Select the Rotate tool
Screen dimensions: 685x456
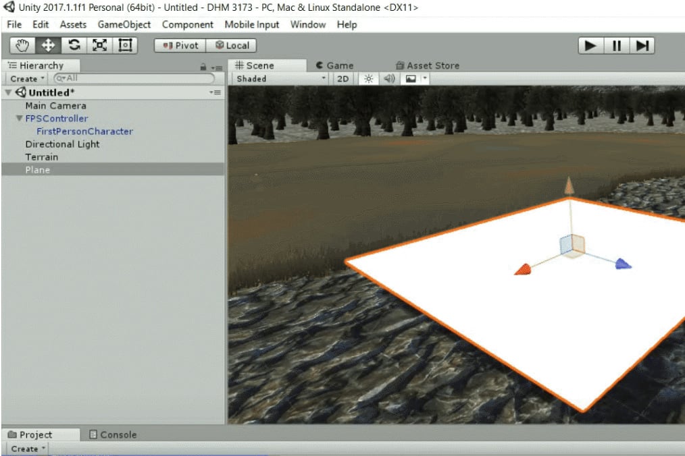click(x=74, y=45)
